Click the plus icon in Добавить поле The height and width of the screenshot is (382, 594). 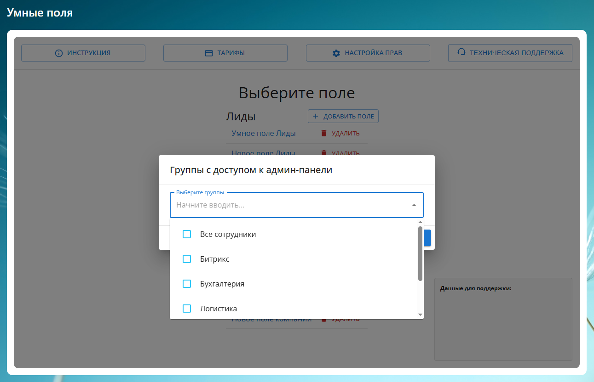coord(316,117)
